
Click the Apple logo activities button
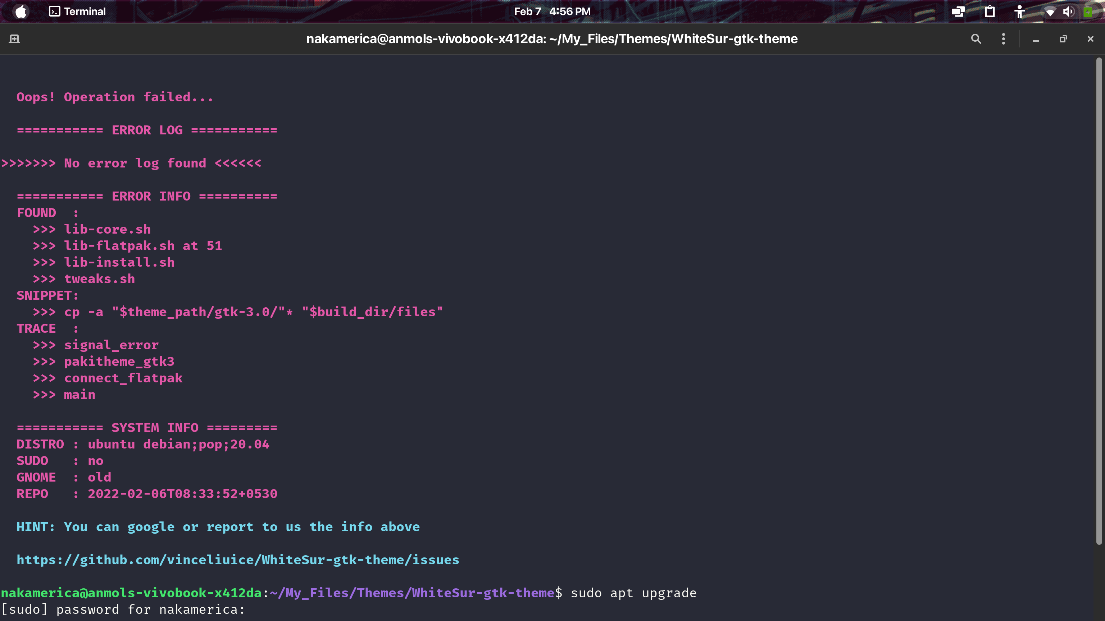point(21,11)
